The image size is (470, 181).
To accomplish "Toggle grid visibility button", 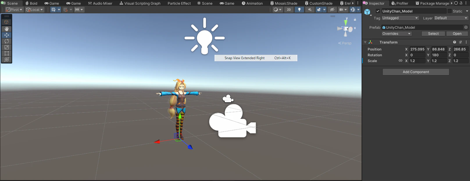I will click(x=53, y=10).
